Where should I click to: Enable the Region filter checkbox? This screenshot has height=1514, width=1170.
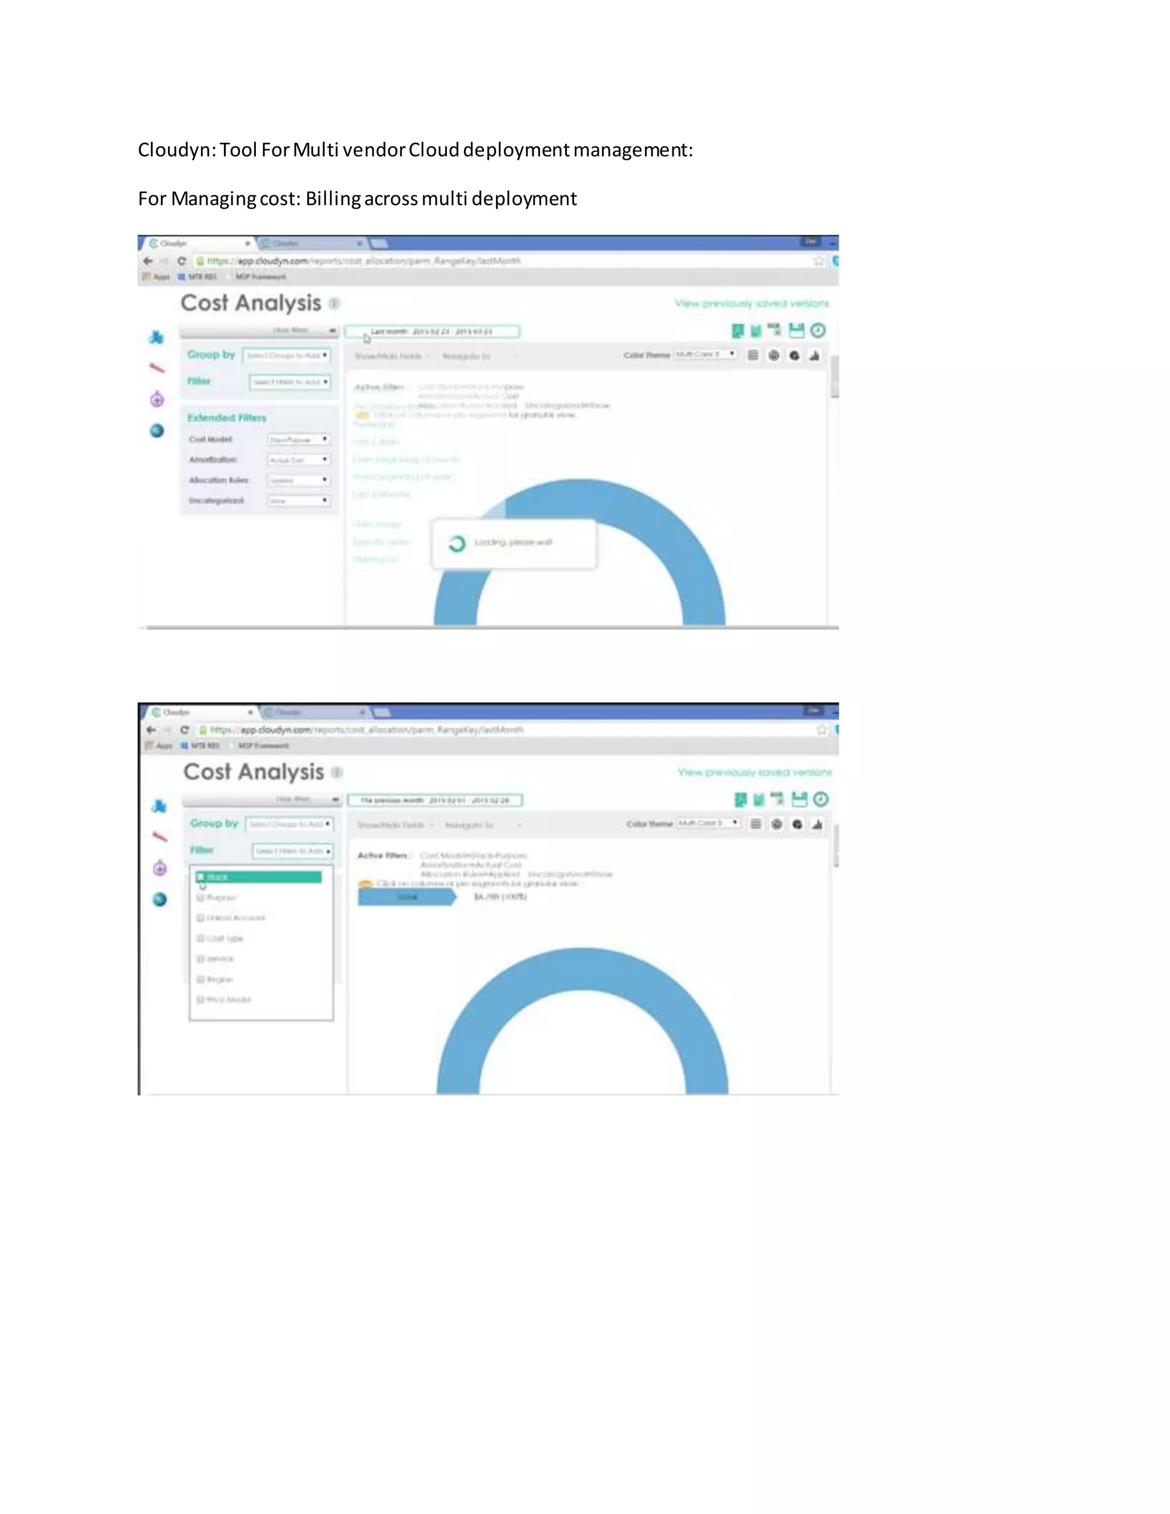click(x=201, y=979)
